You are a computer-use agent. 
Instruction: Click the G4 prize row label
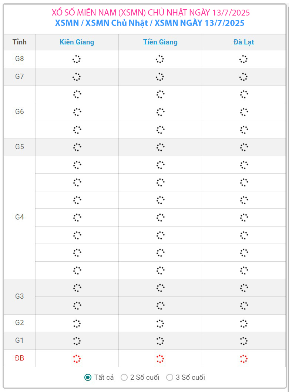tap(20, 217)
